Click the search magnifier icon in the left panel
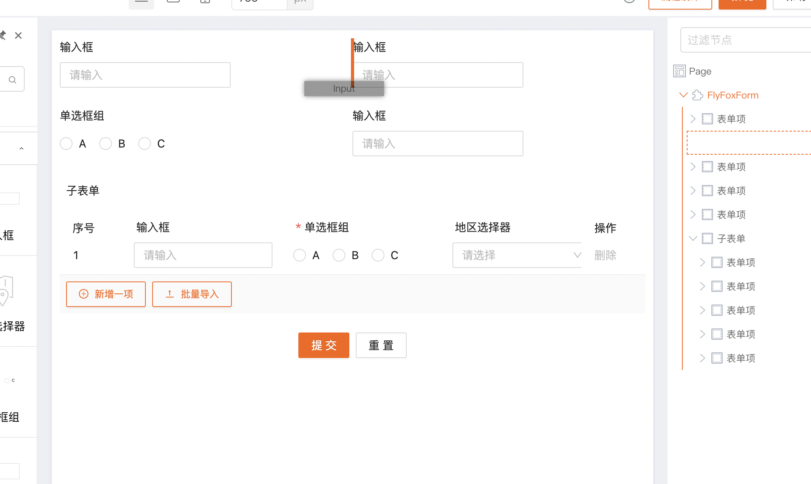 point(12,80)
